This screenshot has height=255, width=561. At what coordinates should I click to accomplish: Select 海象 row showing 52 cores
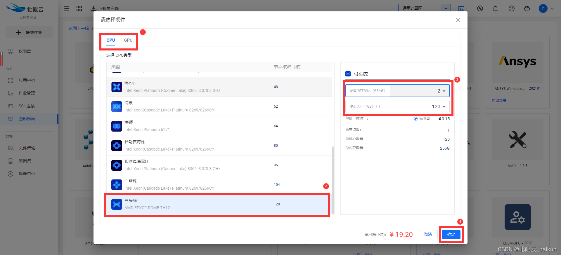219,106
